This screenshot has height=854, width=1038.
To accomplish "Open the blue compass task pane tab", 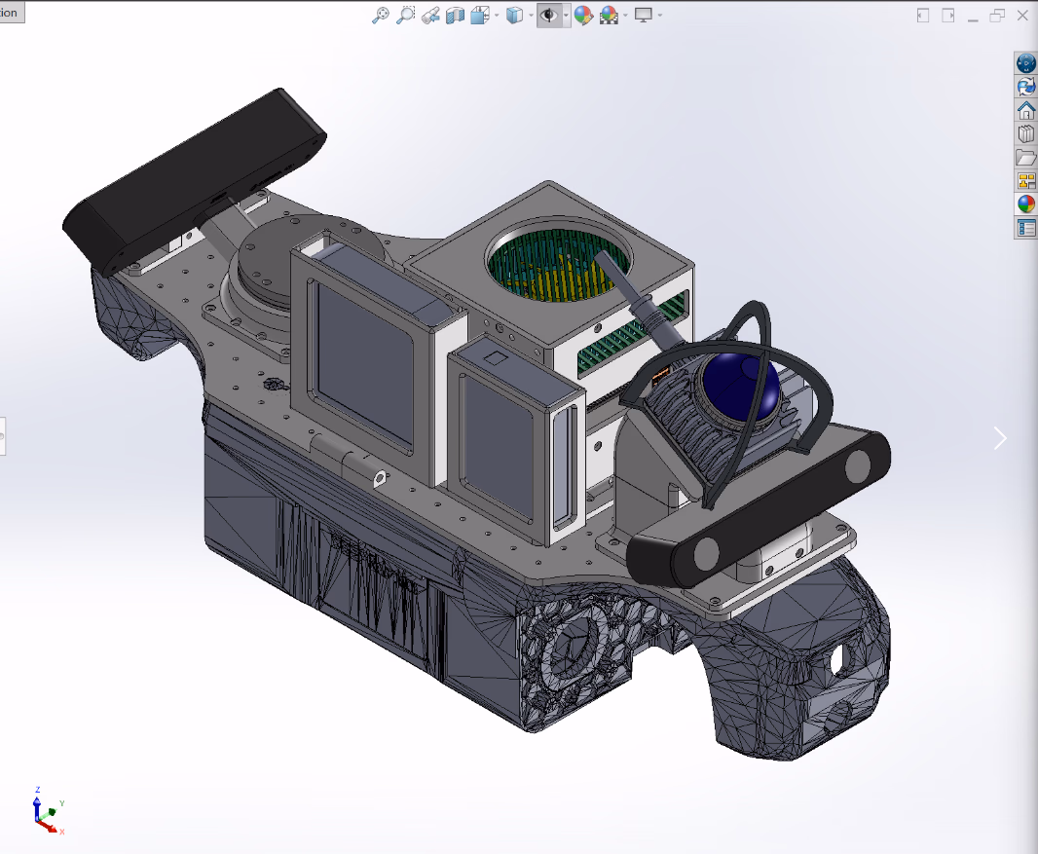I will coord(1026,63).
